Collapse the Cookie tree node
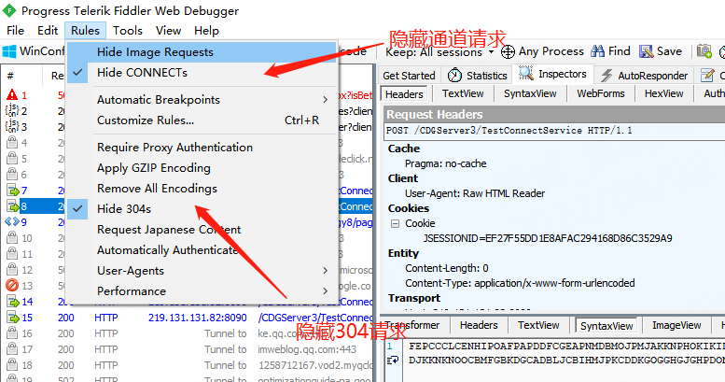The image size is (725, 382). [x=395, y=223]
